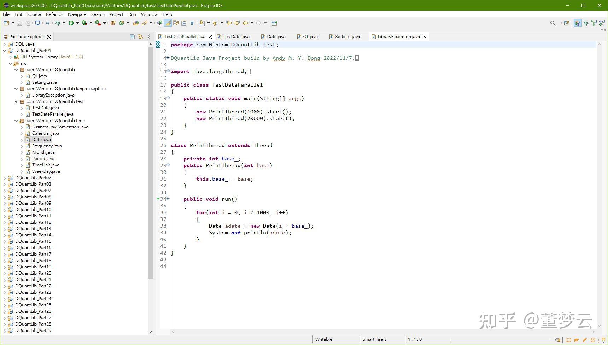Run External Tools from the toolbar icon
Viewport: 608px width, 345px height.
point(98,23)
